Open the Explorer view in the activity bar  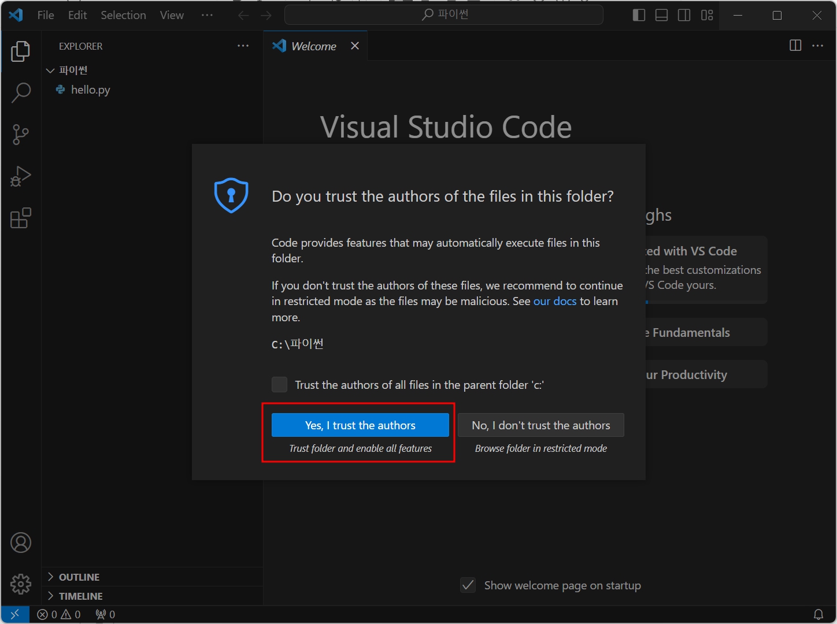pos(21,51)
